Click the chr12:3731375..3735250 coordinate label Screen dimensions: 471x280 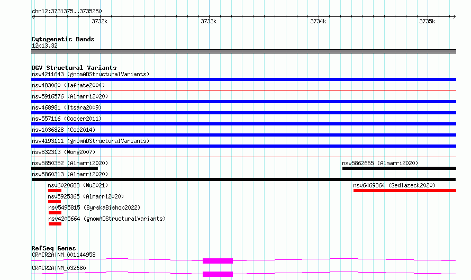67,11
